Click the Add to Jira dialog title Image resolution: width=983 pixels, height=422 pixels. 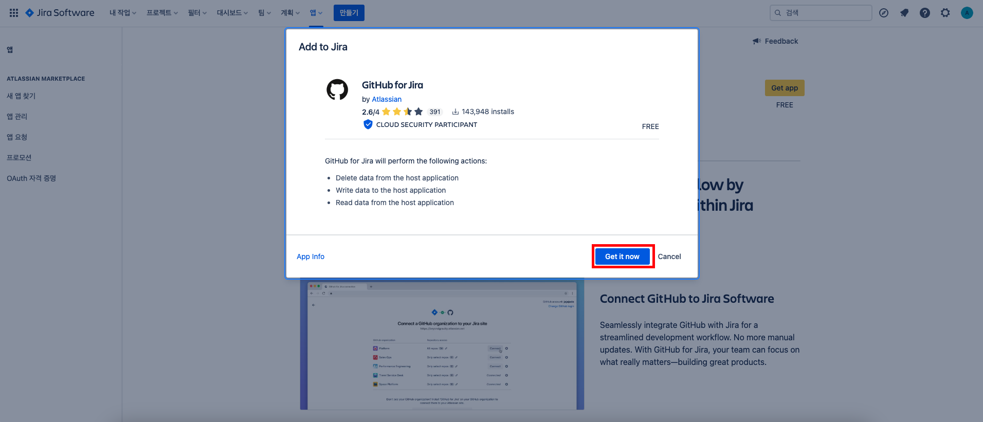(x=323, y=47)
